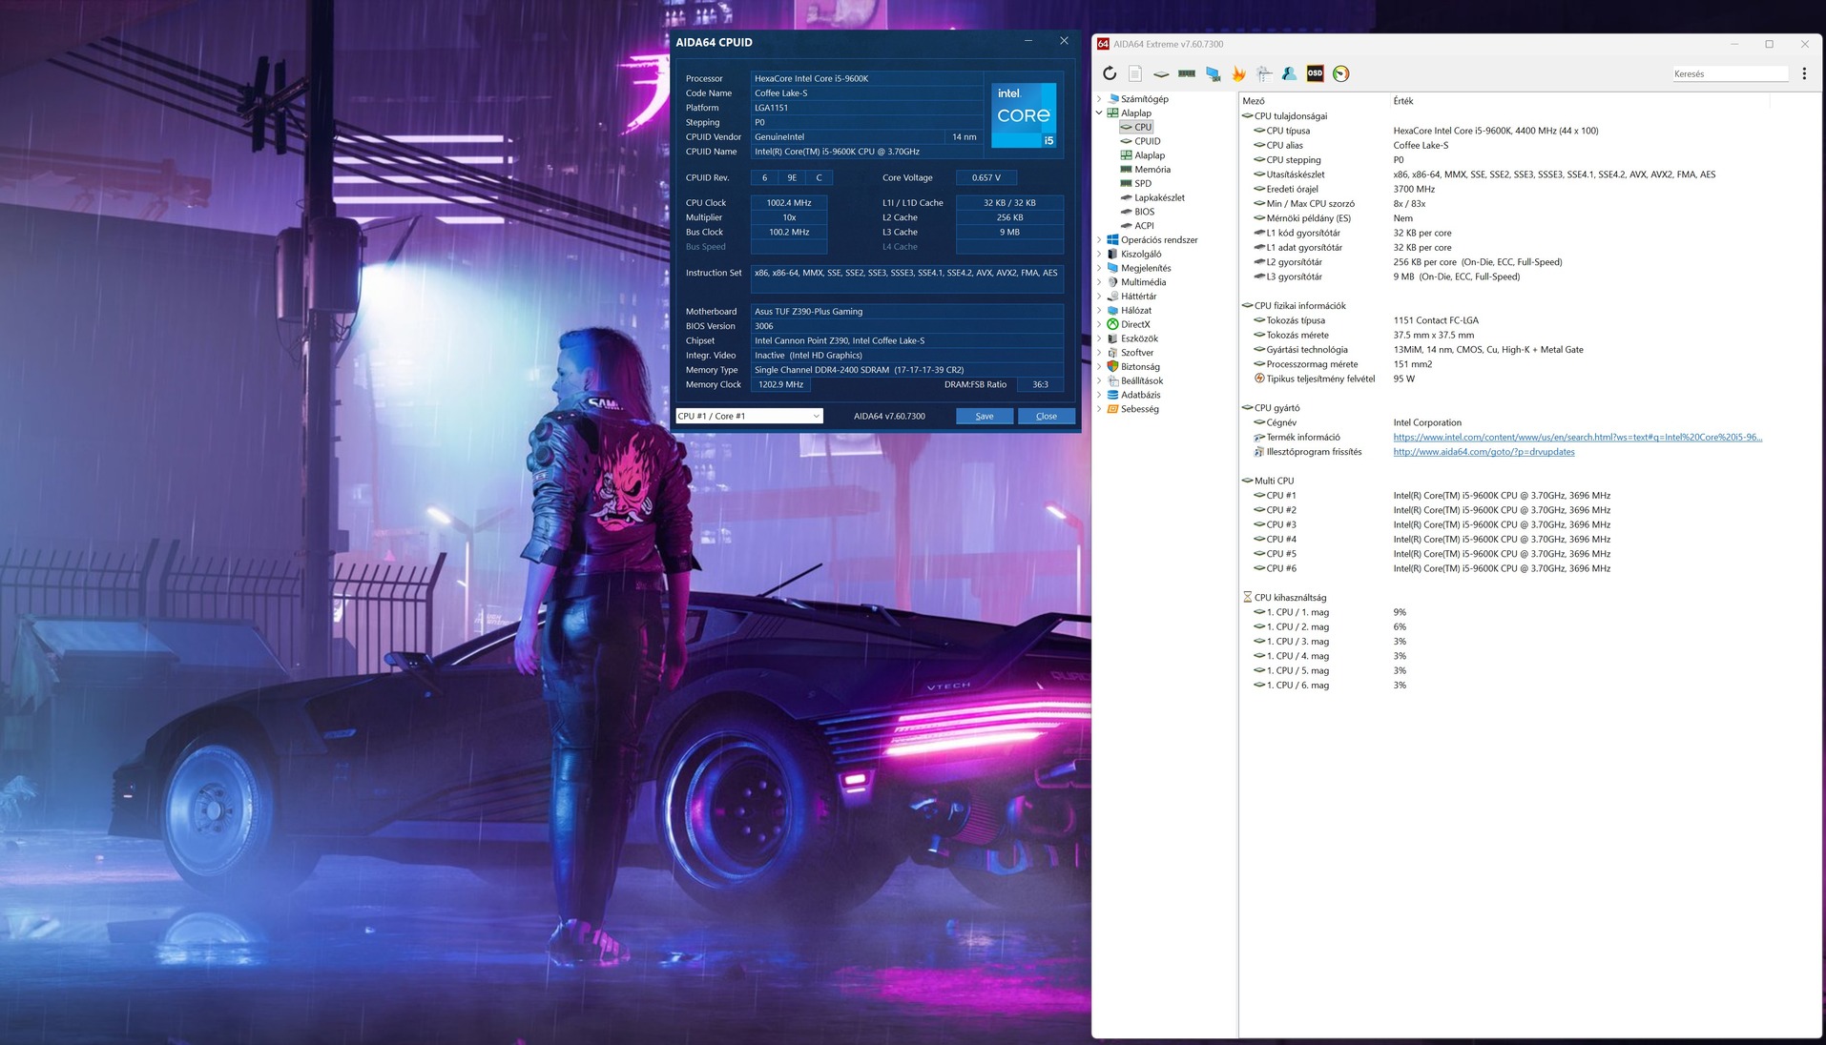This screenshot has width=1826, height=1045.
Task: Click the Mező column header
Action: coord(1254,101)
